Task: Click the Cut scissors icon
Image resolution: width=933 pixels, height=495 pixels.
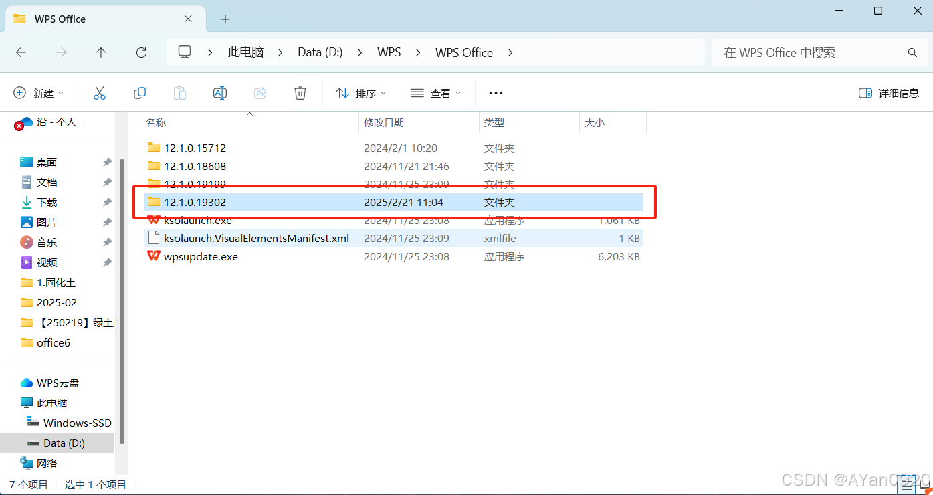Action: 100,93
